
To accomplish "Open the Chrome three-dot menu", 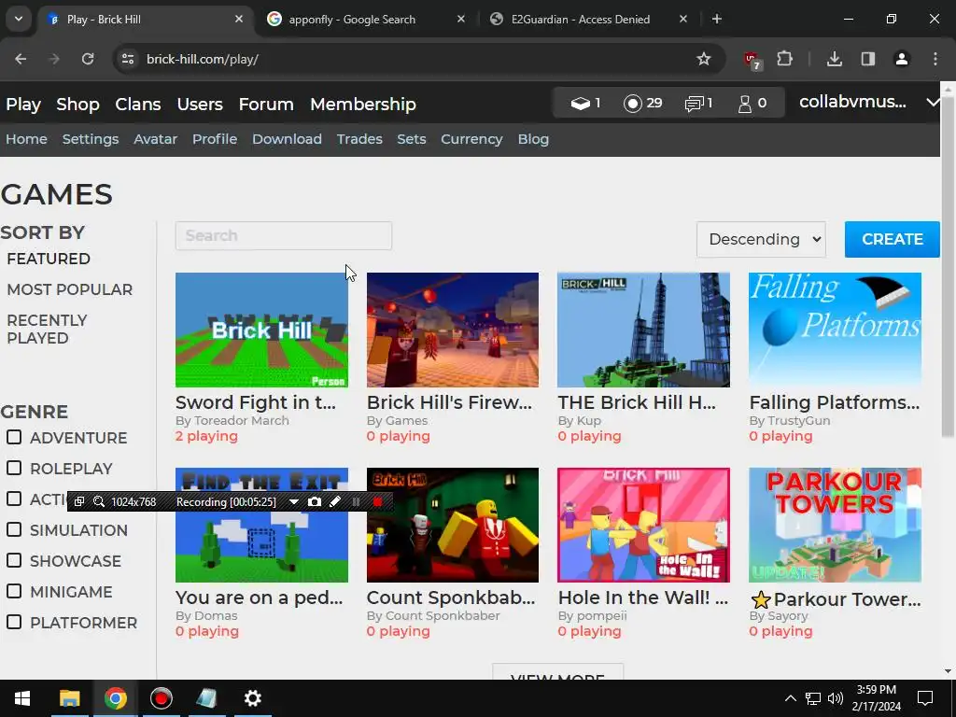I will (935, 59).
